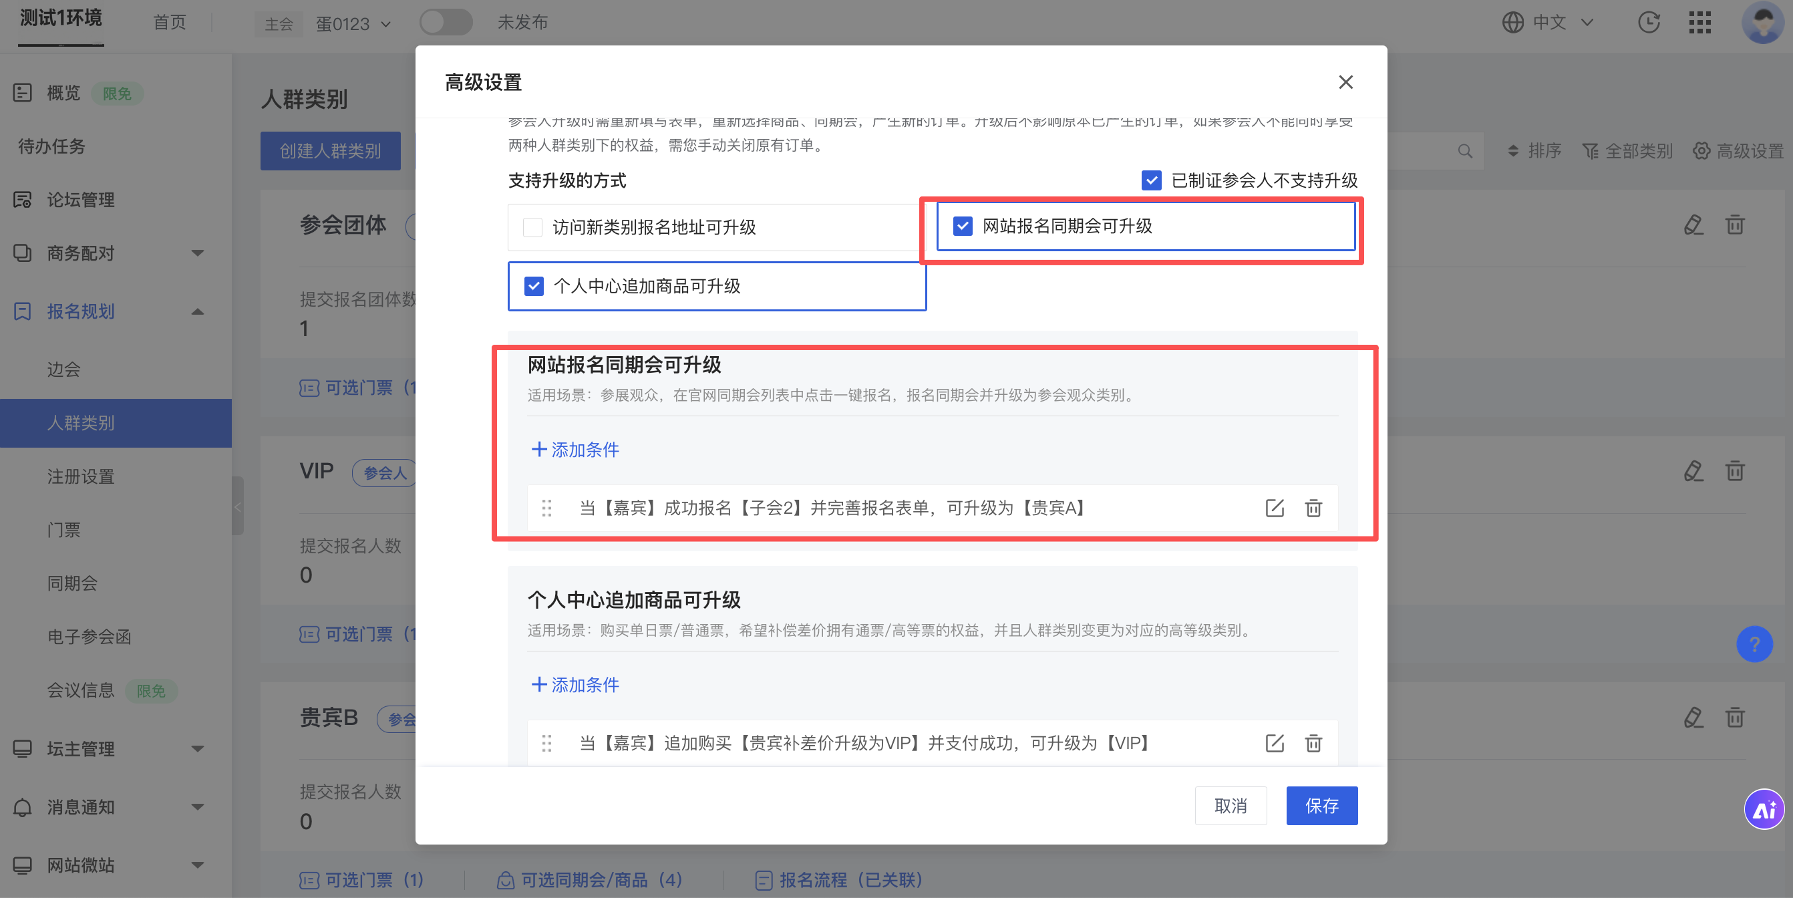Image resolution: width=1793 pixels, height=898 pixels.
Task: Go to 门票 in the sidebar
Action: coord(63,530)
